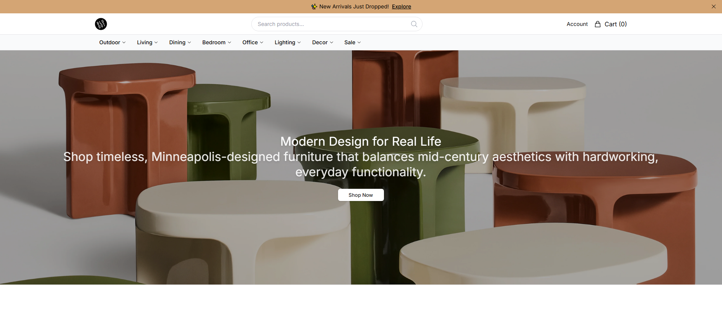Open the Office menu
Screen dimensions: 722x312
pyautogui.click(x=253, y=42)
